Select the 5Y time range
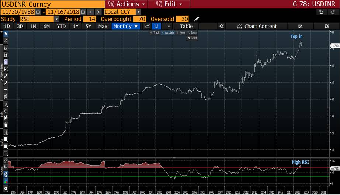Viewport: 340px width, 195px height. point(88,26)
